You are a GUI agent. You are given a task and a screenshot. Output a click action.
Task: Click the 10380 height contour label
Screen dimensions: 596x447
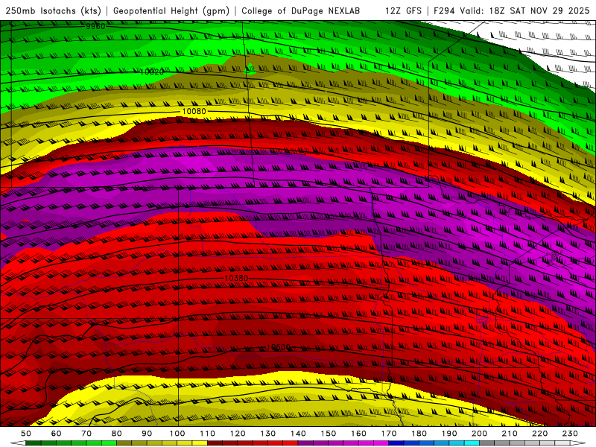pos(236,278)
